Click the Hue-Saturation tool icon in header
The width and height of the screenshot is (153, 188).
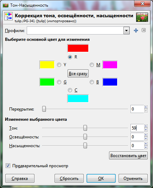coord(8,16)
